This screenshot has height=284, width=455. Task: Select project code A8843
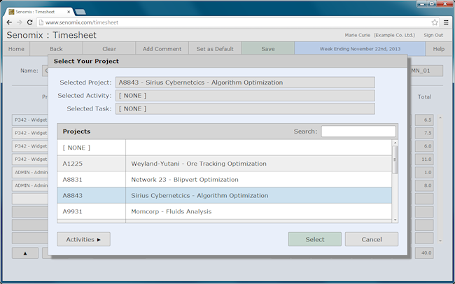[x=73, y=196]
